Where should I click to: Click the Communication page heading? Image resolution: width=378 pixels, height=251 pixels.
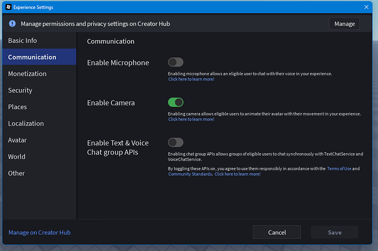111,42
